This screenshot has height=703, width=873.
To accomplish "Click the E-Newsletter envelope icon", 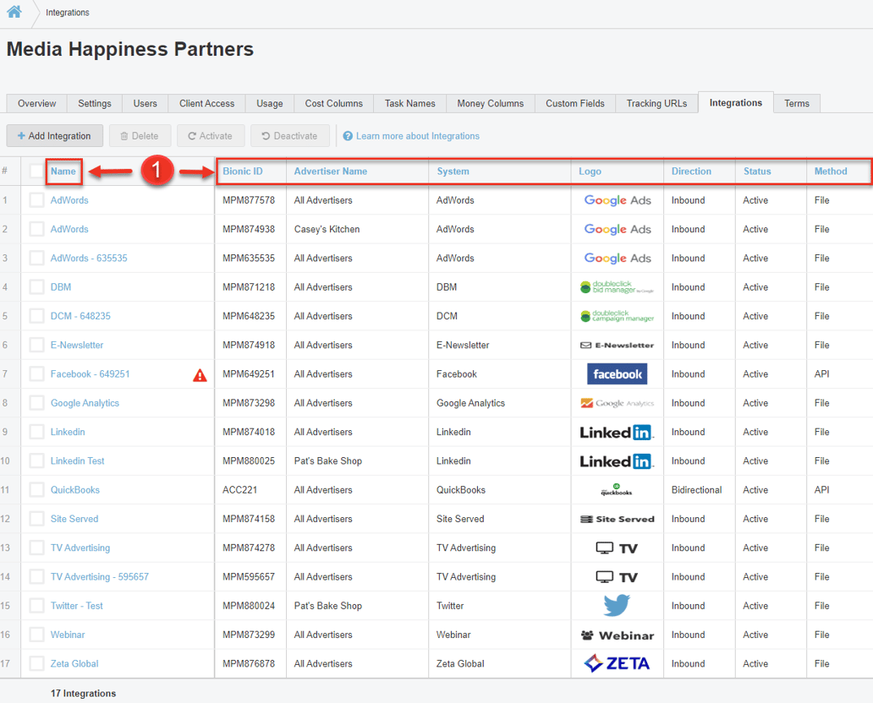I will [586, 345].
